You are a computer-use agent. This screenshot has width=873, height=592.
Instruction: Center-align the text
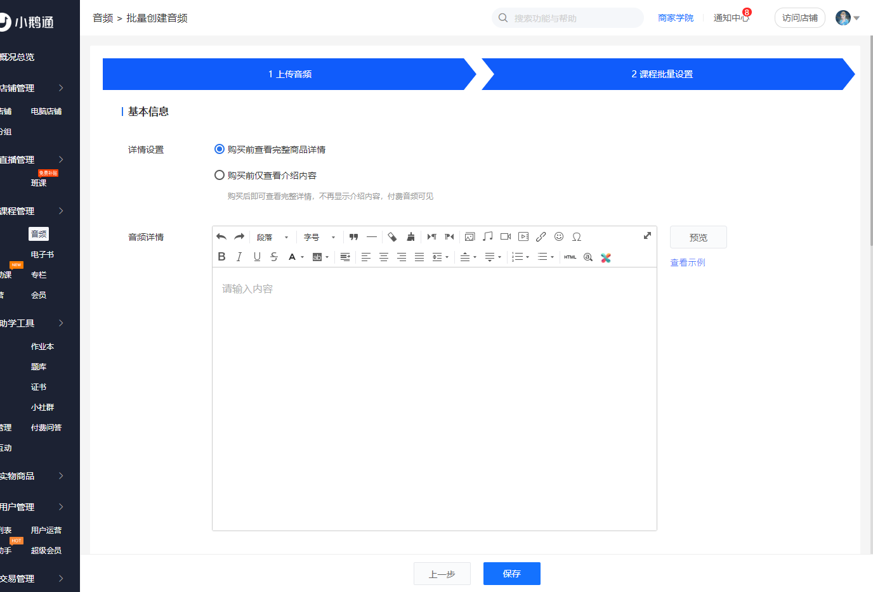[384, 257]
